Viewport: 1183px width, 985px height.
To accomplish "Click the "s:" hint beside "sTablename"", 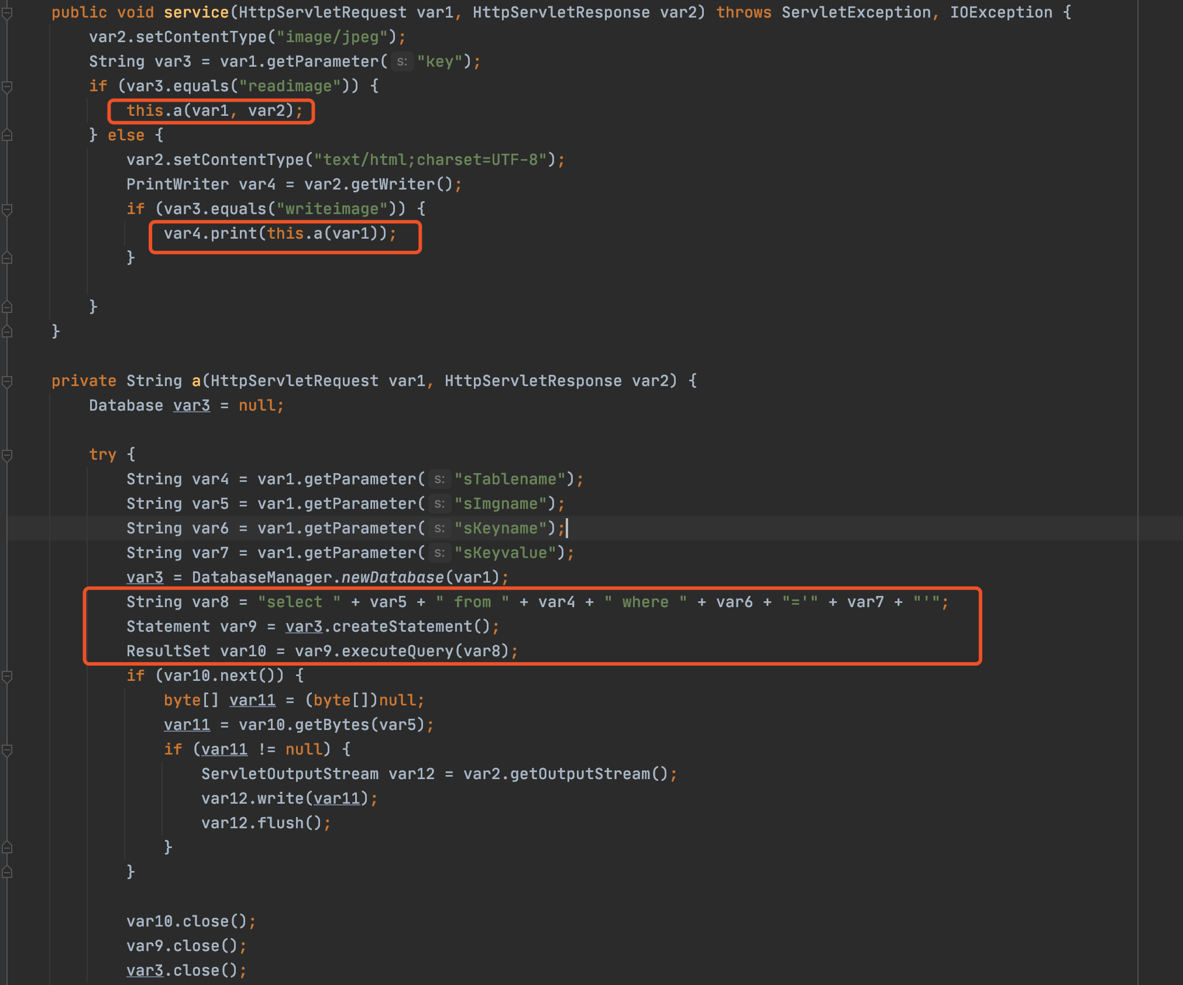I will (440, 479).
